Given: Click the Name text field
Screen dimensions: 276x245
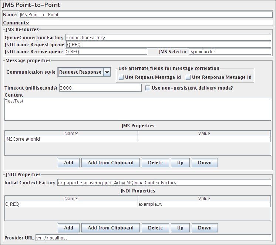Looking at the screenshot, I should point(145,15).
